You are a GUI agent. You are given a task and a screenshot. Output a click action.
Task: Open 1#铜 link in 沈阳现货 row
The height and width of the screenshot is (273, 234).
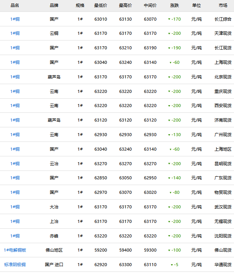point(15,236)
